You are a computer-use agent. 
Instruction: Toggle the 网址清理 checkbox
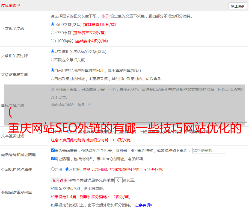coord(53,159)
